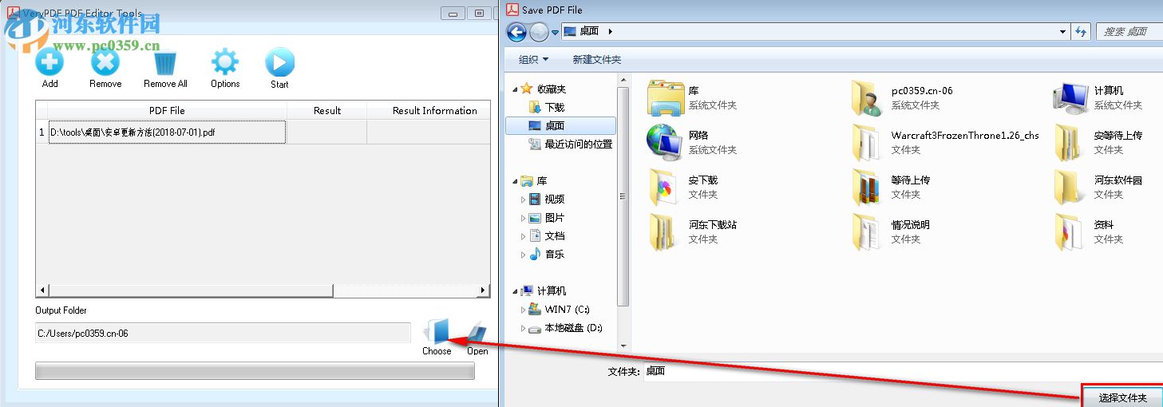
Task: Select the 等待上传 folder
Action: (x=867, y=187)
